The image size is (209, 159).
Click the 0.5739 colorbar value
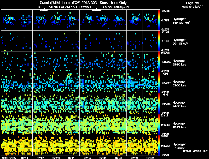tap(166, 83)
